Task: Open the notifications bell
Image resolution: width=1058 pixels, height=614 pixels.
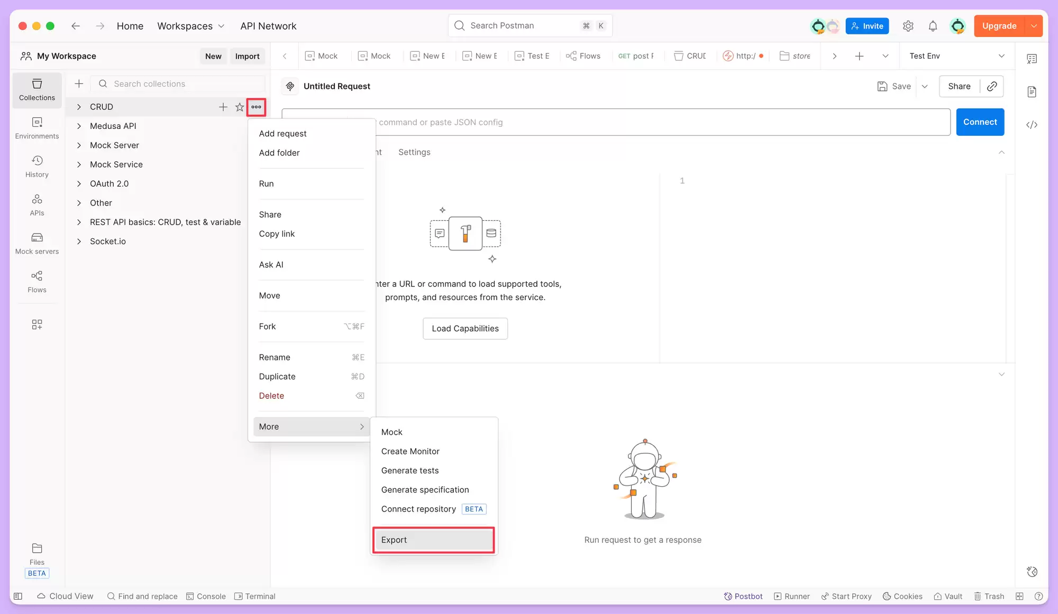Action: click(933, 26)
